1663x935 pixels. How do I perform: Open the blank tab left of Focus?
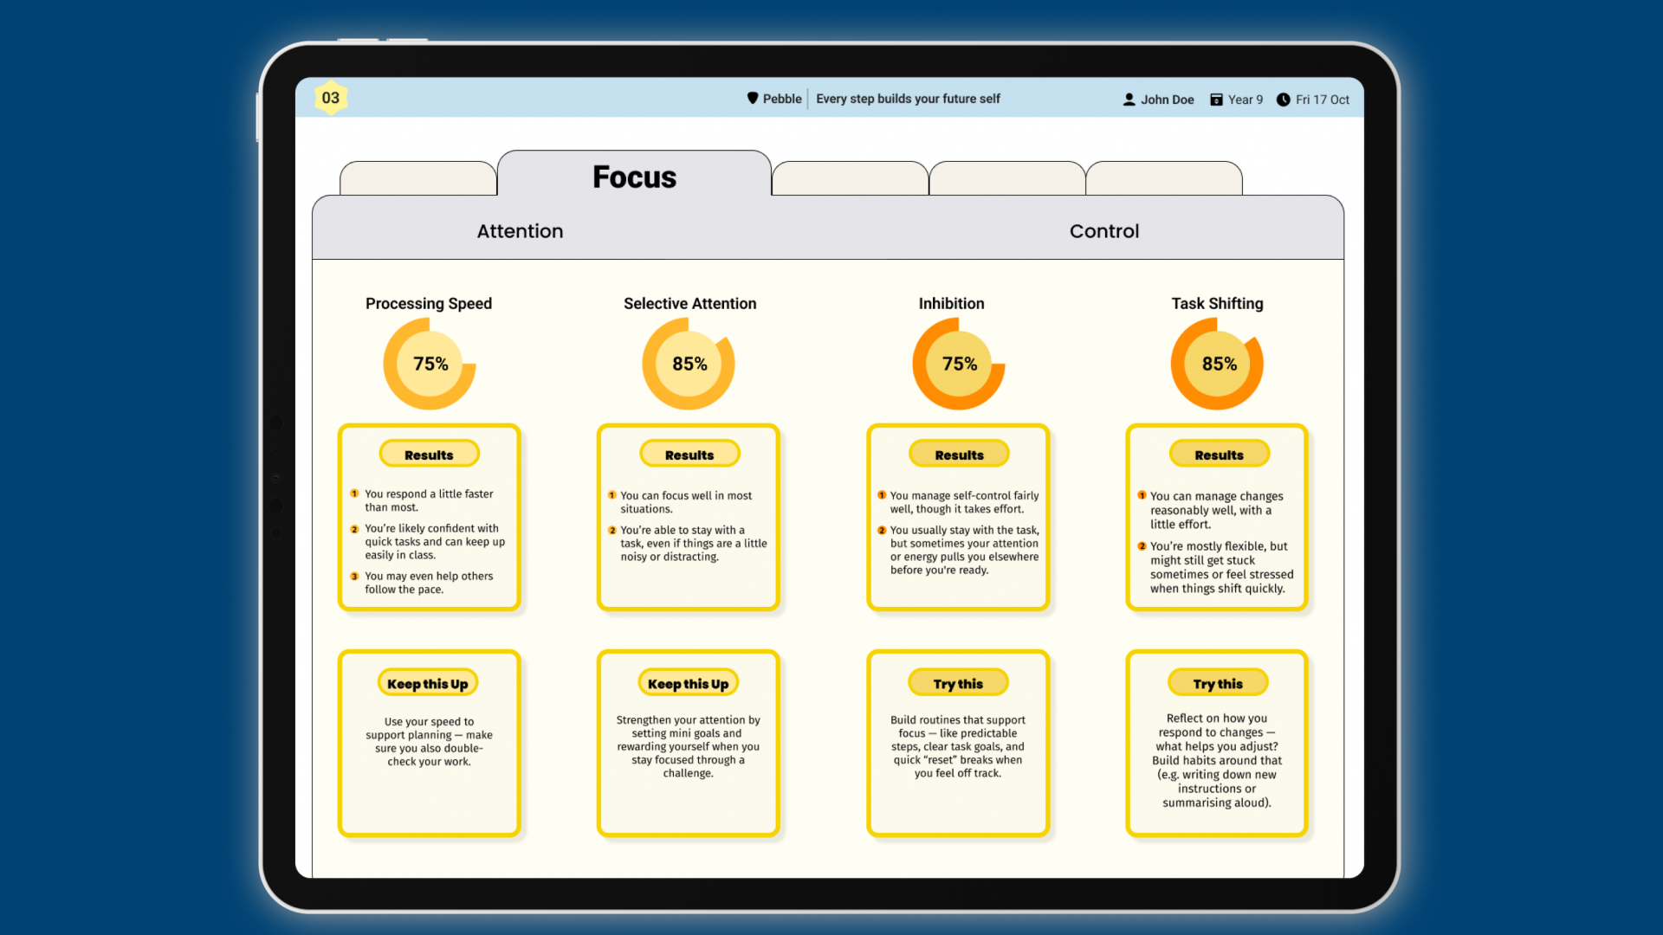[x=418, y=178]
